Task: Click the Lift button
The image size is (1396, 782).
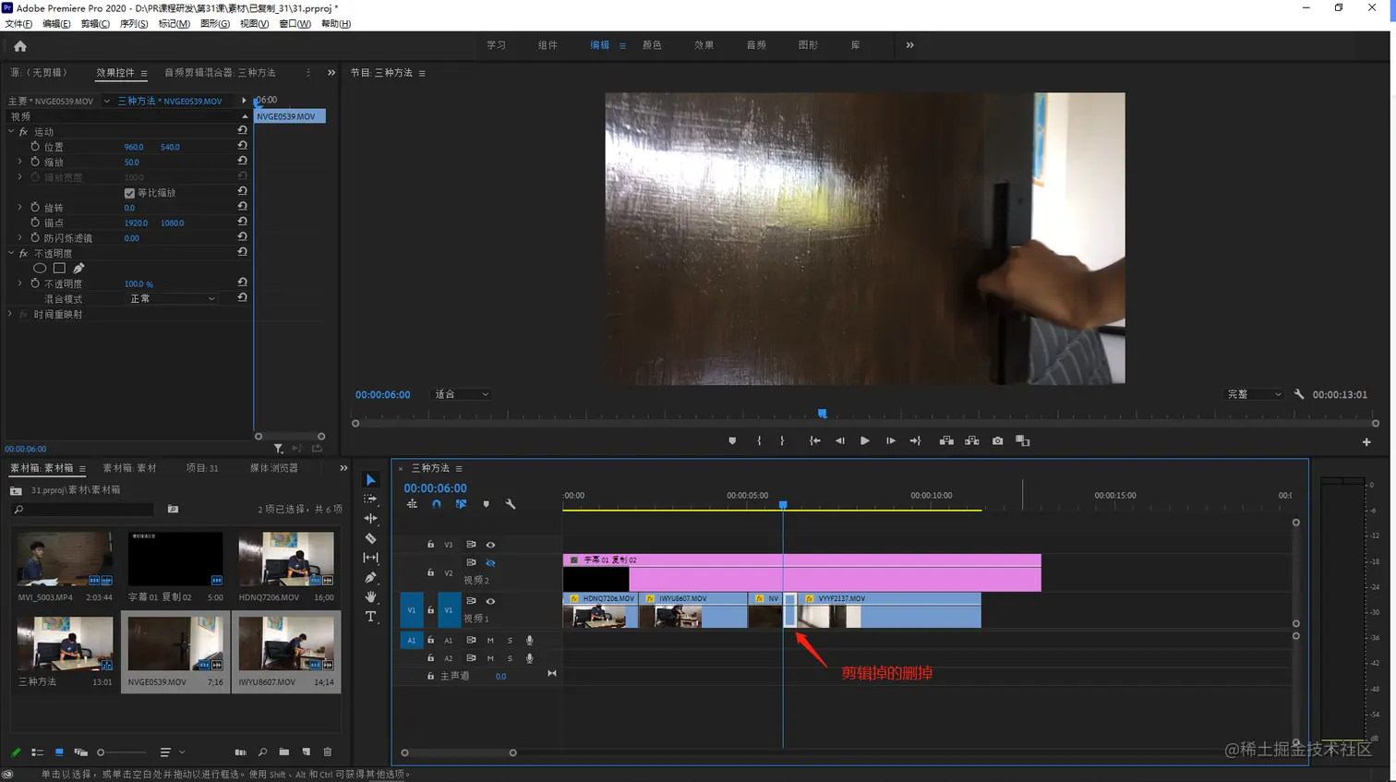Action: [x=946, y=441]
